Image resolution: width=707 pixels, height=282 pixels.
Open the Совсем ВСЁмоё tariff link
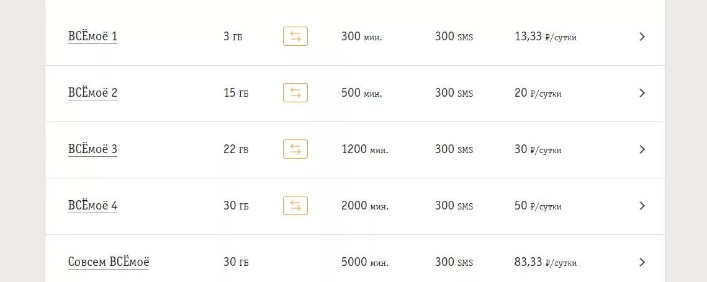[109, 262]
